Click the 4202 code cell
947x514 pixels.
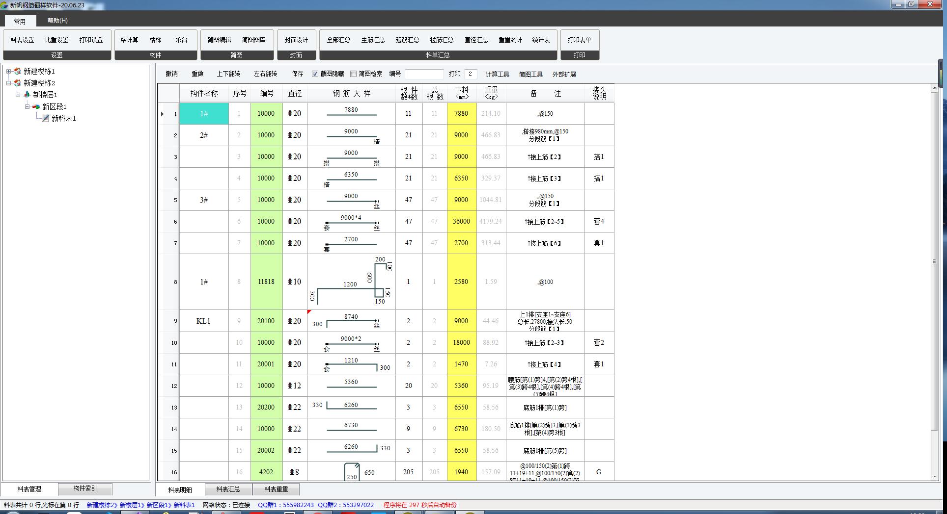tap(266, 472)
